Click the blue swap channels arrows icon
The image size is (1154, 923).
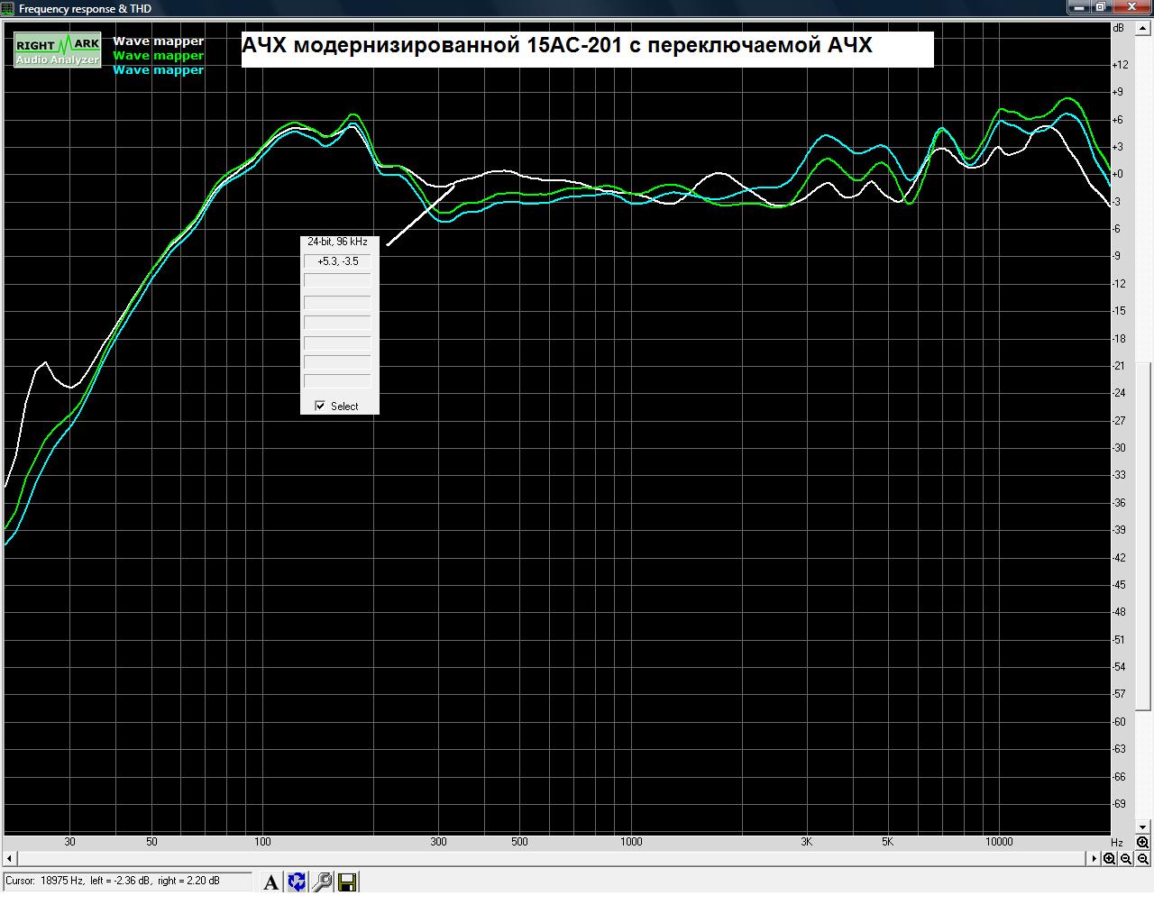coord(297,882)
